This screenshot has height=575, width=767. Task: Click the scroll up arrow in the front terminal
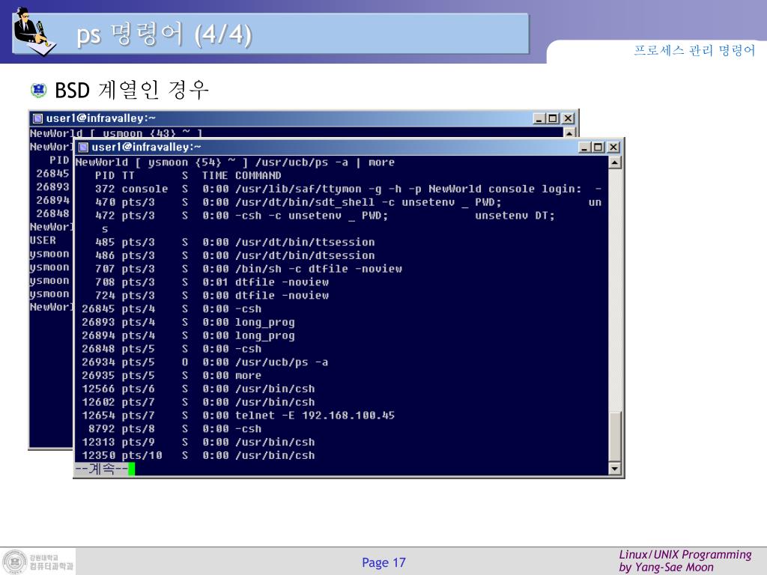[x=615, y=162]
